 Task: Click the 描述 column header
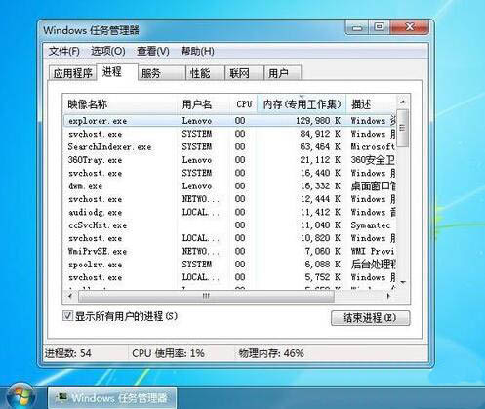click(372, 104)
